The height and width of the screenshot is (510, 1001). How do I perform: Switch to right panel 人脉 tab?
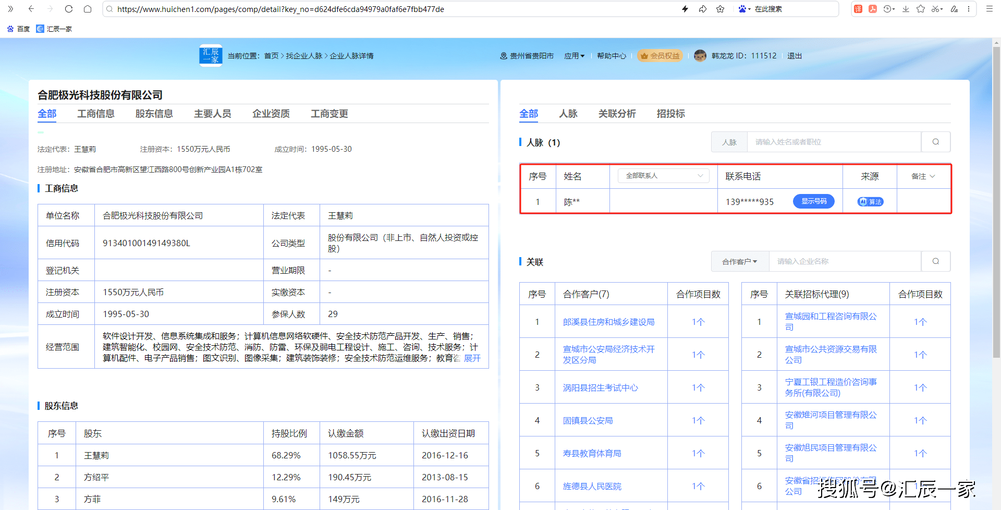(x=568, y=114)
